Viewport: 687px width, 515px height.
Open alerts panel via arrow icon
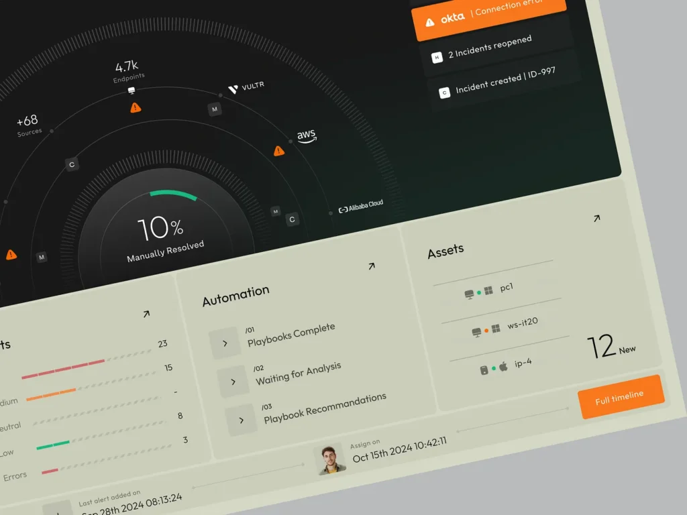(x=146, y=314)
